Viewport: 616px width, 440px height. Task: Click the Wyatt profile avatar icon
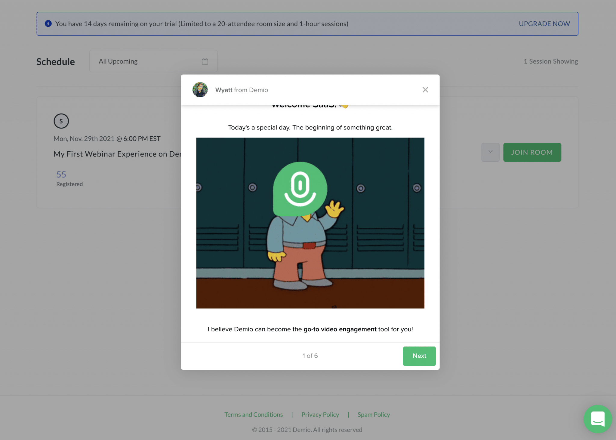(x=200, y=90)
